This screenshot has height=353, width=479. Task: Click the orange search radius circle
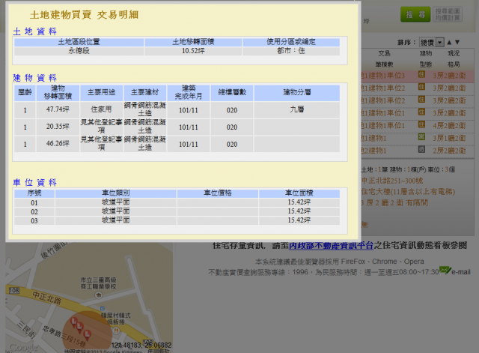coord(88,332)
